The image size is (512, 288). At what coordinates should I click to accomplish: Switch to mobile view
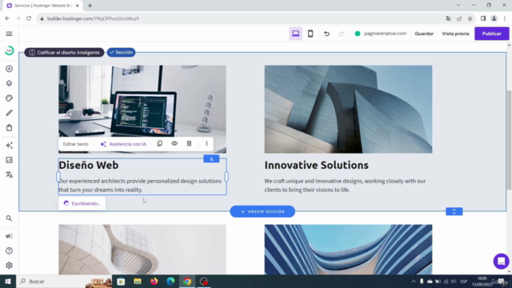point(310,34)
